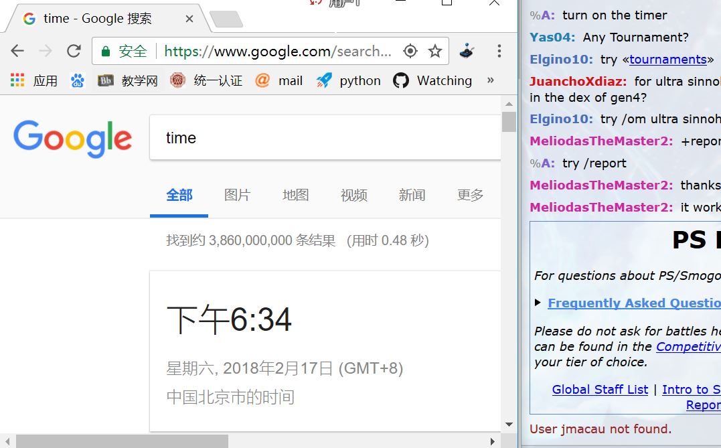Bookmark this page with the star icon
Screen dimensions: 721x448
[435, 51]
